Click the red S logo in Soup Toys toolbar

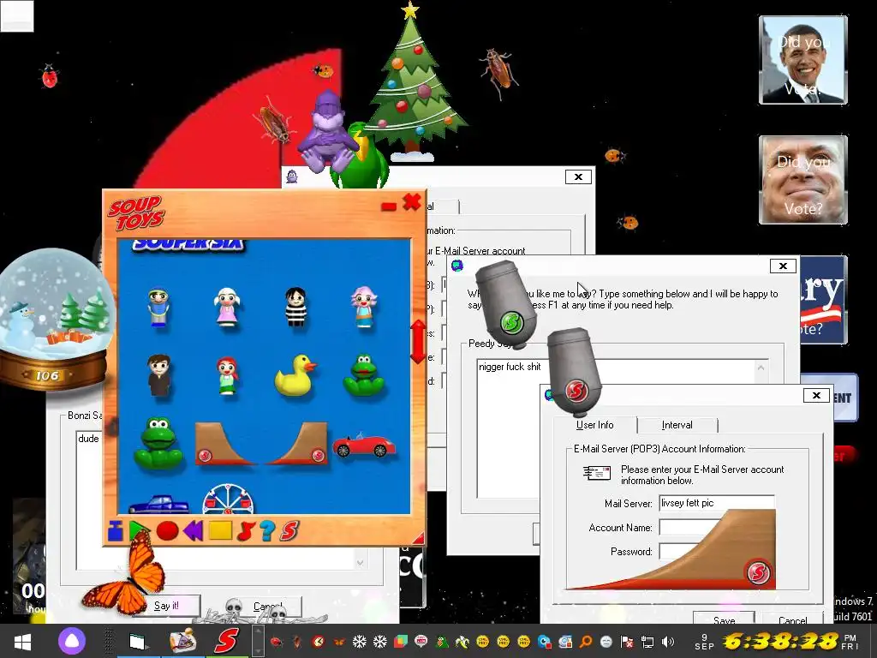pos(289,530)
